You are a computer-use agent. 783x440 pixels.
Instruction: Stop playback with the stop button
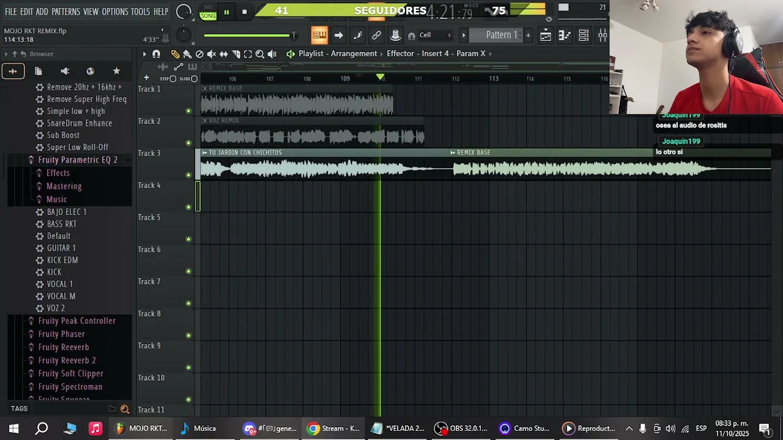(x=244, y=12)
